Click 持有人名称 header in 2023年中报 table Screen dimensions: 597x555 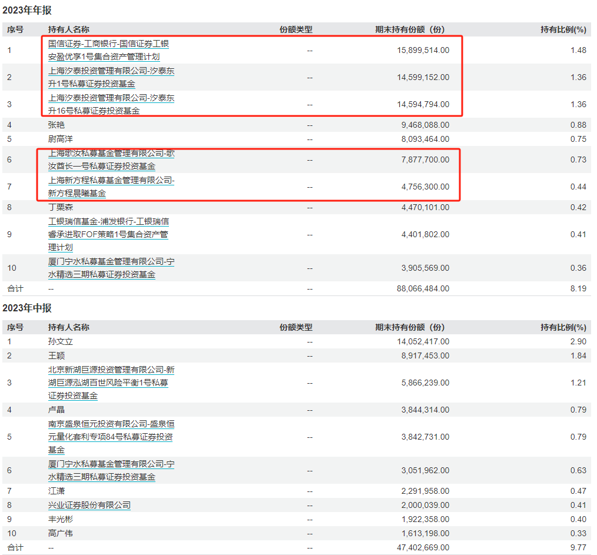pyautogui.click(x=68, y=327)
